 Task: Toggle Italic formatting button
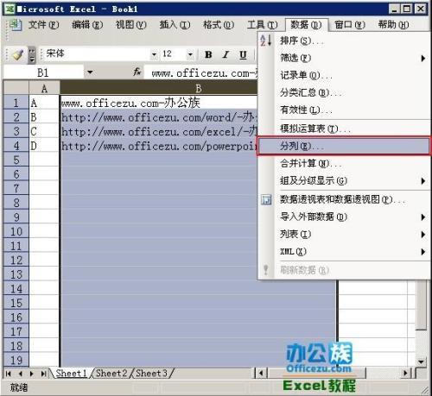click(x=226, y=54)
